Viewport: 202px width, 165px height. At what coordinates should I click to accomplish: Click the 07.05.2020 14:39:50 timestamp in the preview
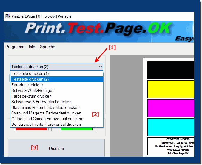pos(178,139)
